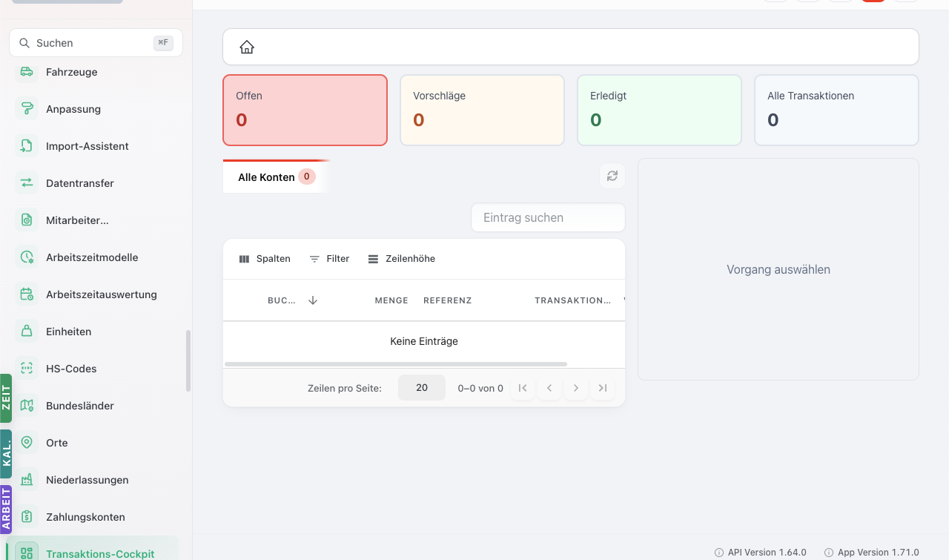Image resolution: width=949 pixels, height=560 pixels.
Task: Click Transaktions-Cockpit sidebar icon
Action: click(27, 553)
